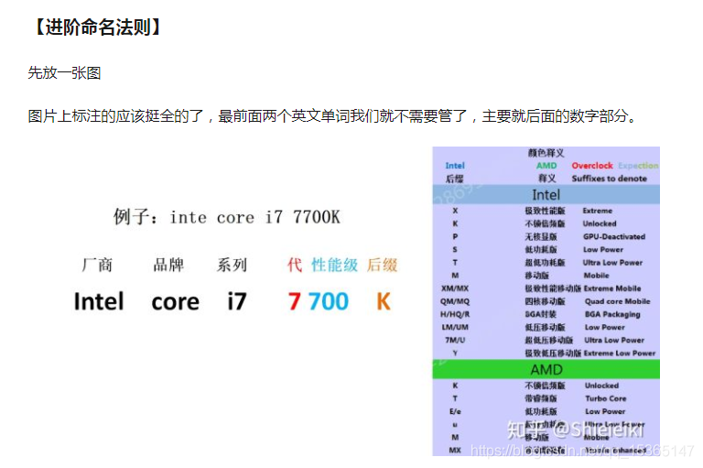Click the XM/MX suffix cell
This screenshot has width=703, height=468.
coord(455,288)
